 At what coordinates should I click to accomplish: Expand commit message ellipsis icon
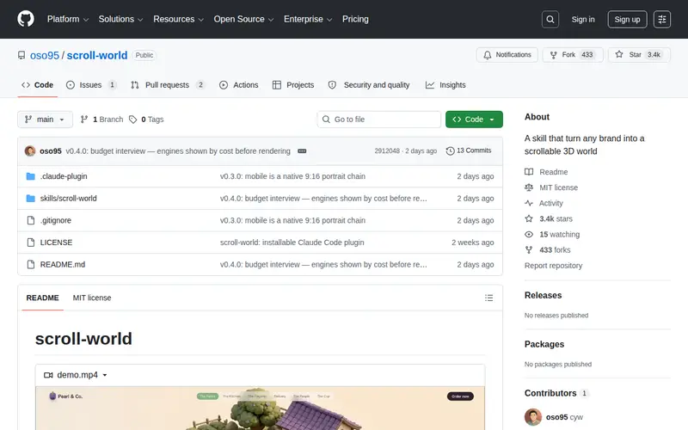[302, 151]
